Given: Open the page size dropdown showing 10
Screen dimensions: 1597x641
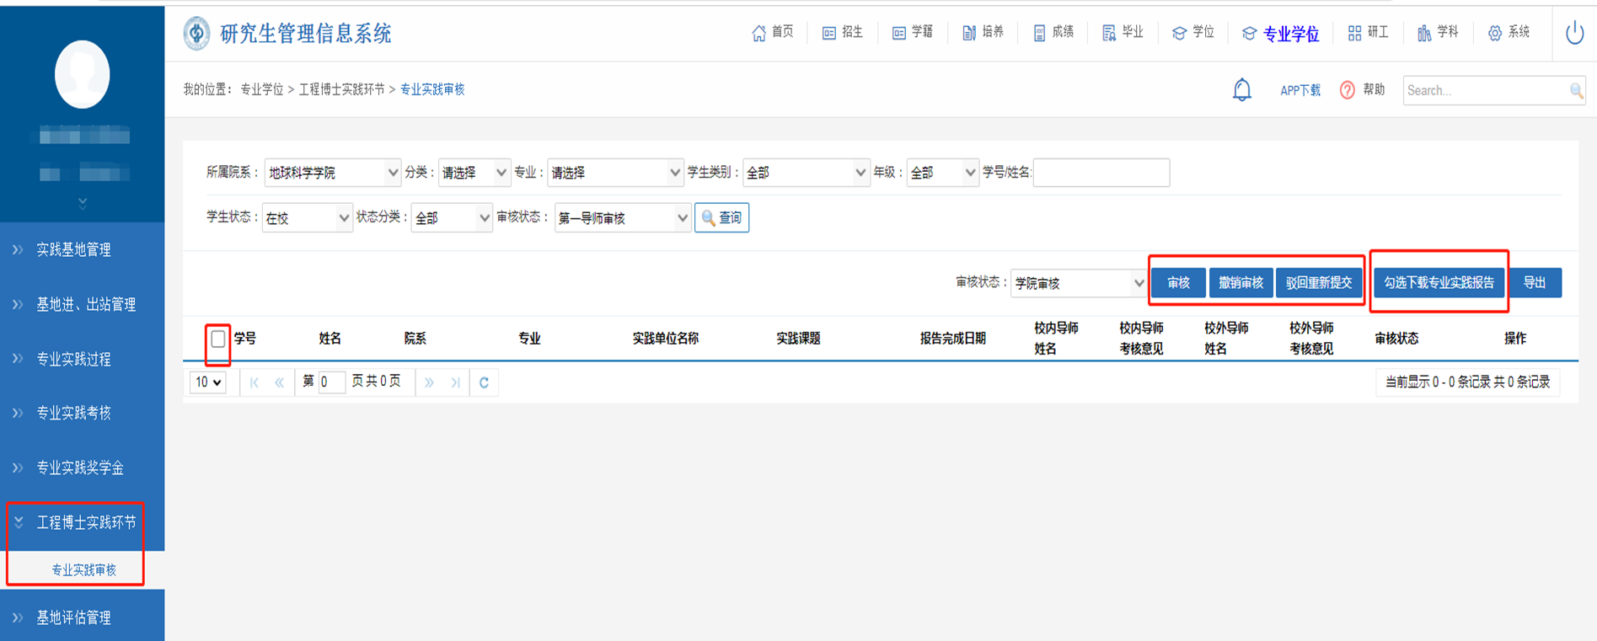Looking at the screenshot, I should tap(208, 382).
